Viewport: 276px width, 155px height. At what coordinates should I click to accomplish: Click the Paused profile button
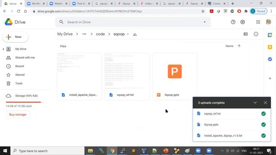259,11
